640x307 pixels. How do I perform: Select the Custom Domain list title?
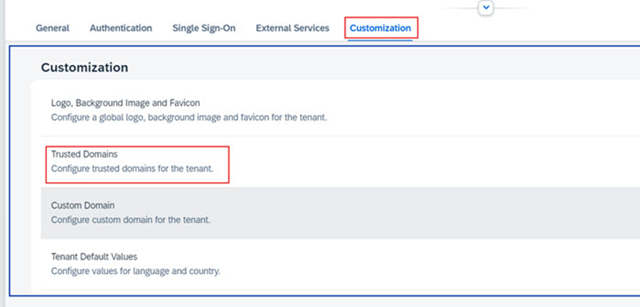(x=82, y=206)
